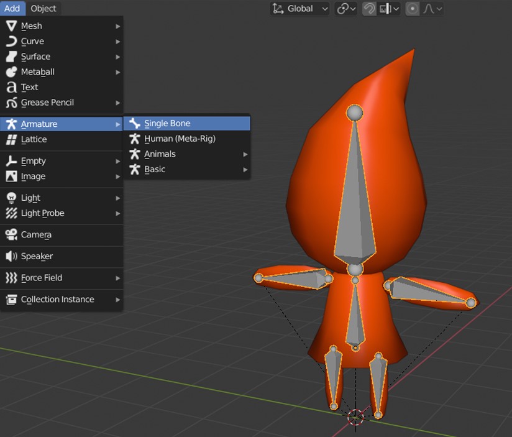Toggle the snap magnet button
Viewport: 512px width, 437px height.
point(369,9)
